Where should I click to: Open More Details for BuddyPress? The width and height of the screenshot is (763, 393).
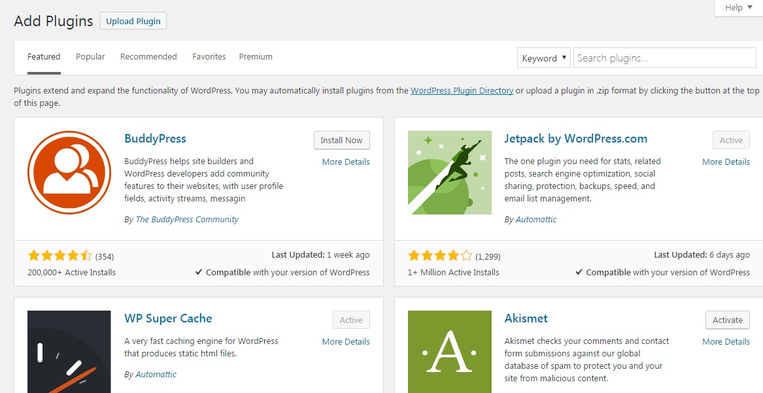(346, 162)
